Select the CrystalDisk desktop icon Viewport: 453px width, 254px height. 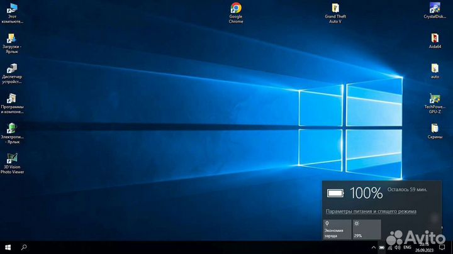pyautogui.click(x=435, y=11)
